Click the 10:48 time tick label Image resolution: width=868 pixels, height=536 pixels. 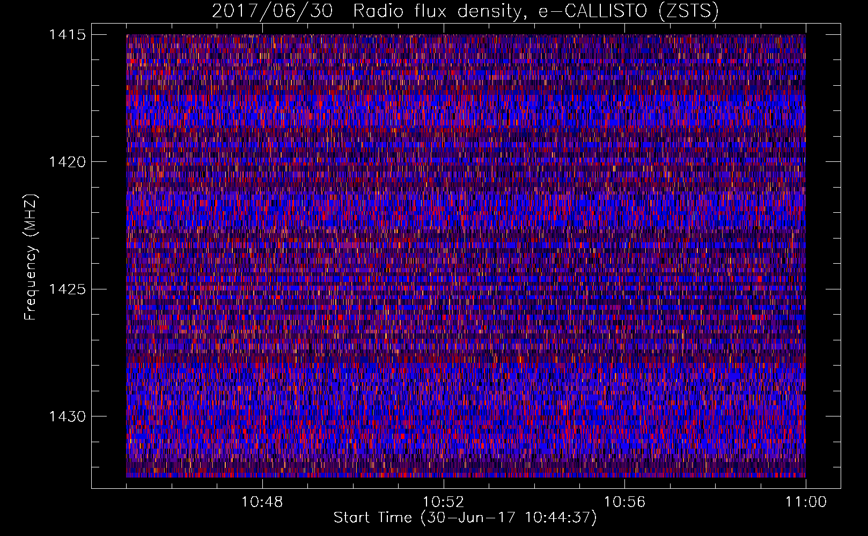click(262, 502)
